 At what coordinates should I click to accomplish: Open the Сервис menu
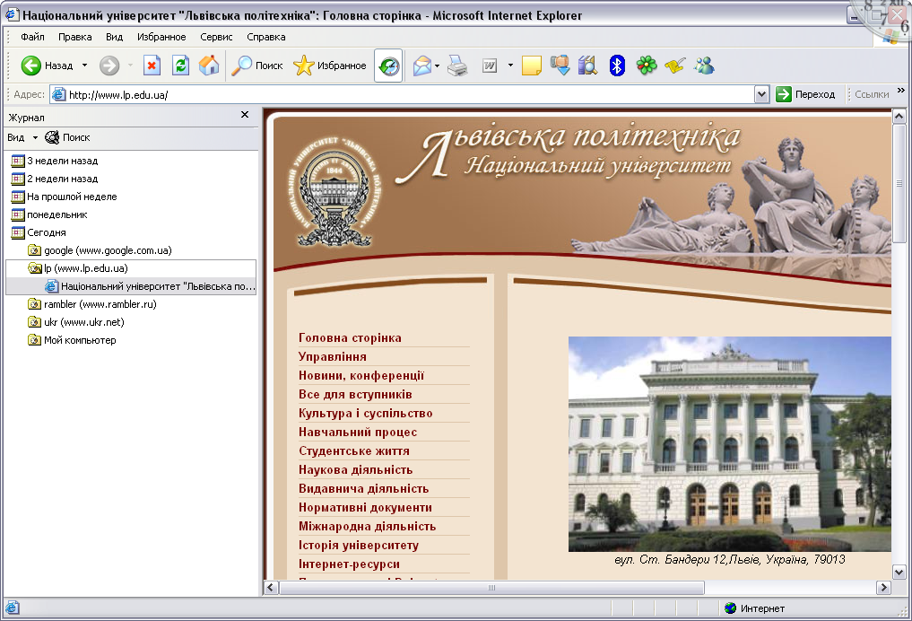(x=216, y=37)
